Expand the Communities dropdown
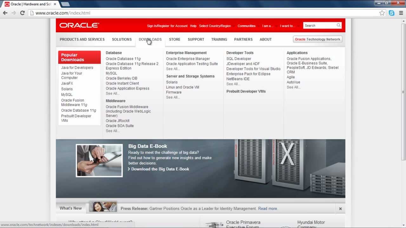Image resolution: width=406 pixels, height=228 pixels. click(248, 26)
